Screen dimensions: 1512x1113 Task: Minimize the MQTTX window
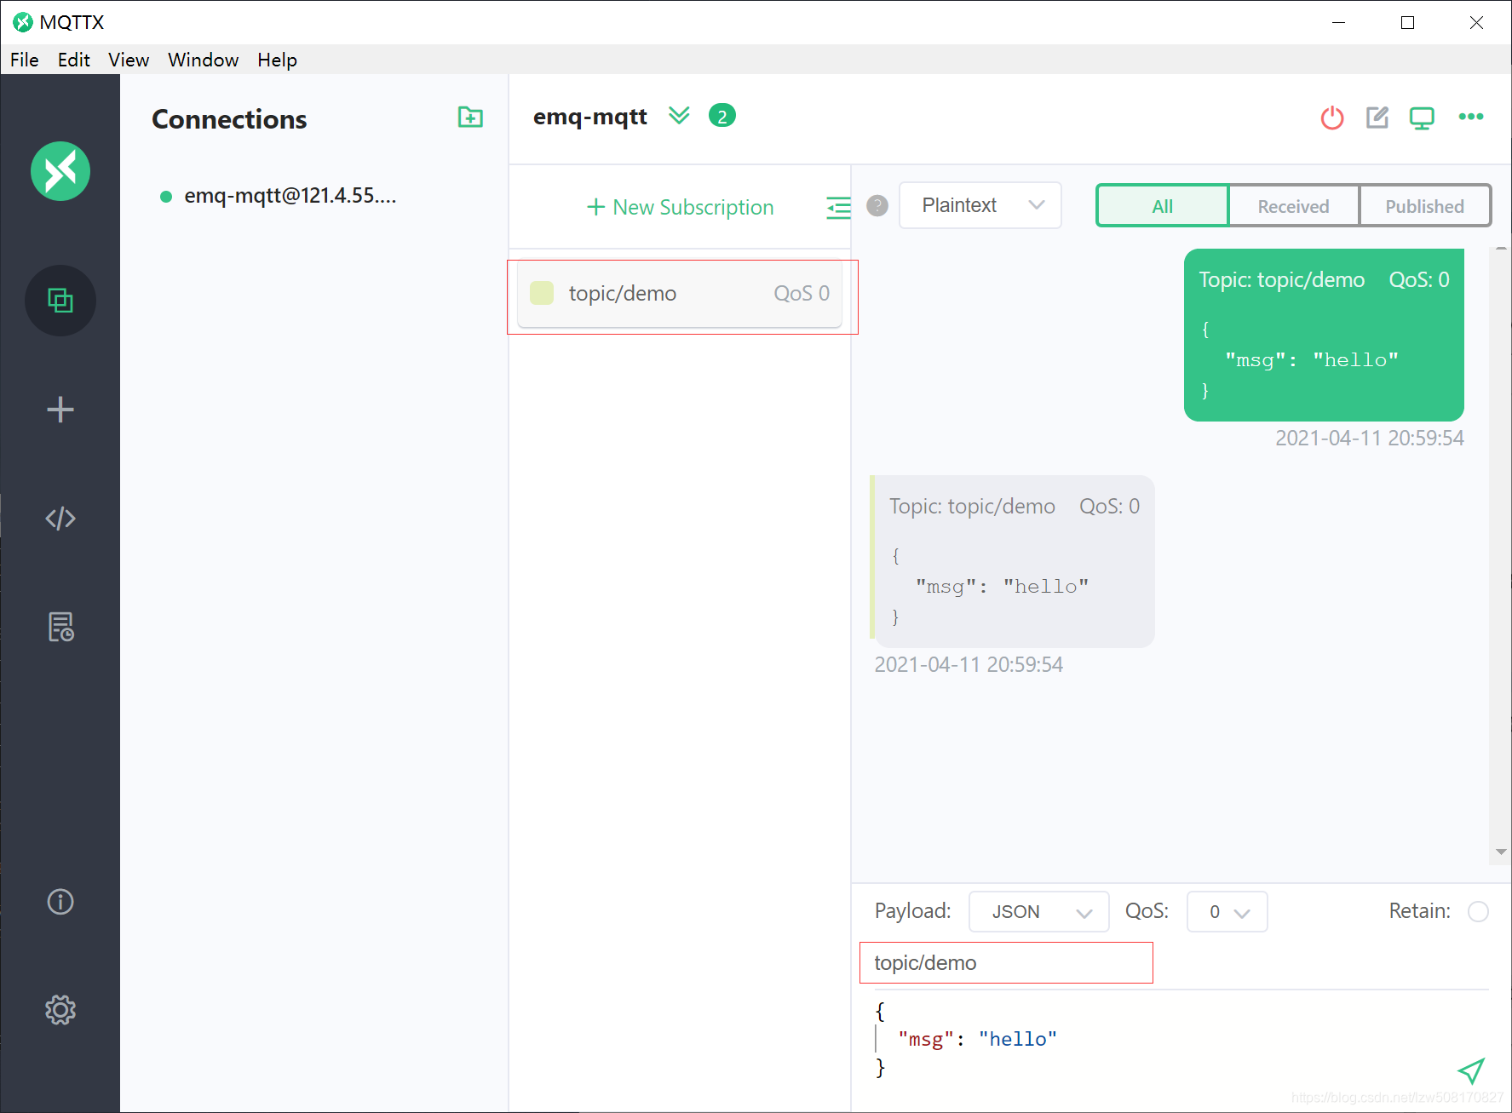click(x=1339, y=22)
